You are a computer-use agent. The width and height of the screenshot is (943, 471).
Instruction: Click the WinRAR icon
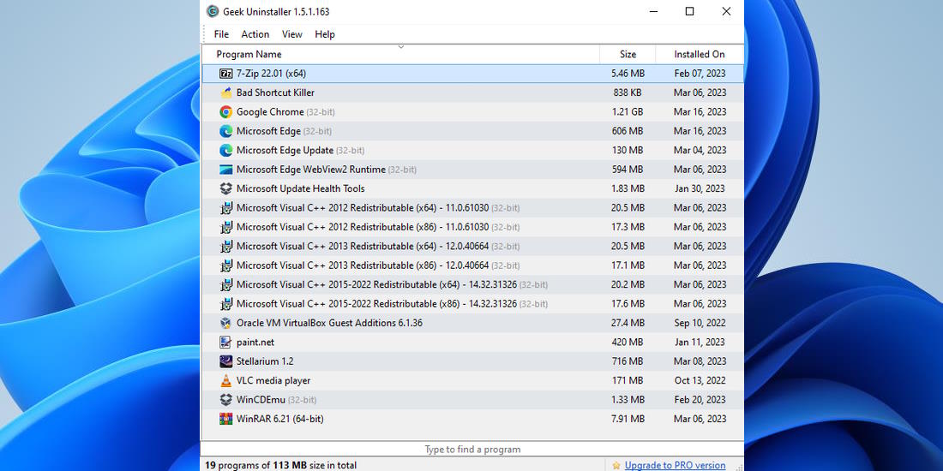pos(226,420)
